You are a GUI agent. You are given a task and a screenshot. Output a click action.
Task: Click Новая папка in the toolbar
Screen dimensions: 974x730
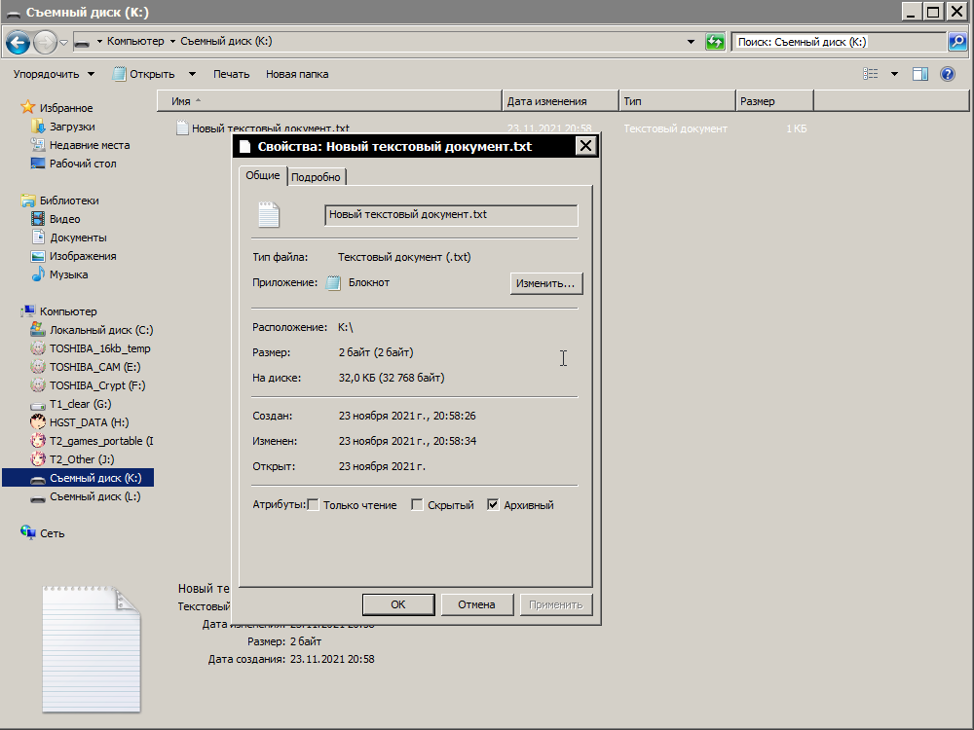pyautogui.click(x=297, y=74)
